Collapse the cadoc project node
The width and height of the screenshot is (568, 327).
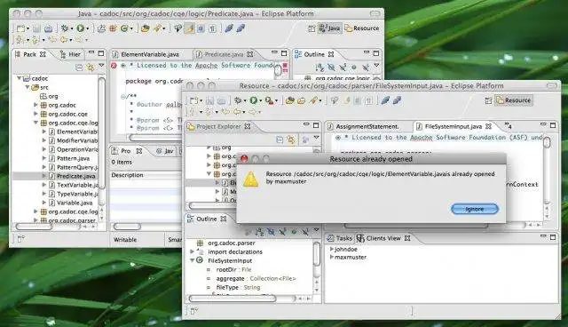[20, 78]
